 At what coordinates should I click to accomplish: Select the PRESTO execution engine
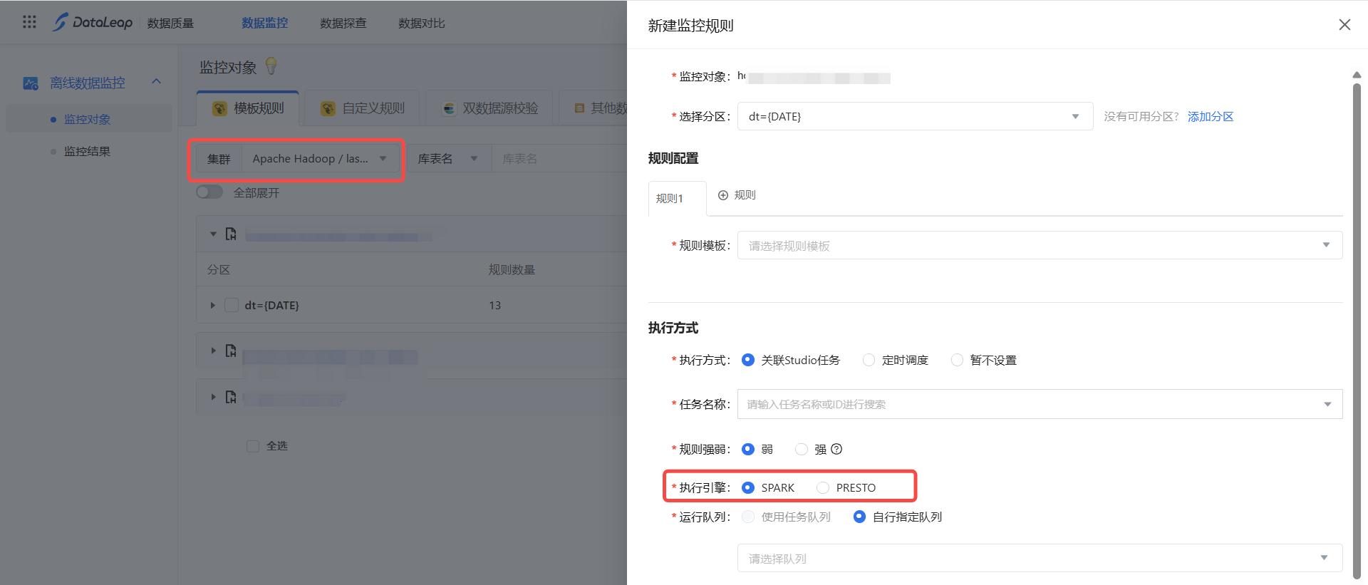pyautogui.click(x=824, y=488)
